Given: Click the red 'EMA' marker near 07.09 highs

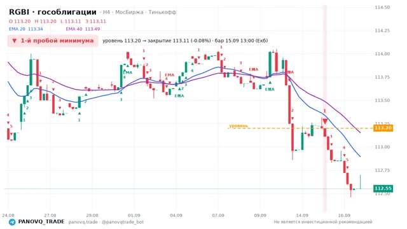Looking at the screenshot, I should [254, 69].
